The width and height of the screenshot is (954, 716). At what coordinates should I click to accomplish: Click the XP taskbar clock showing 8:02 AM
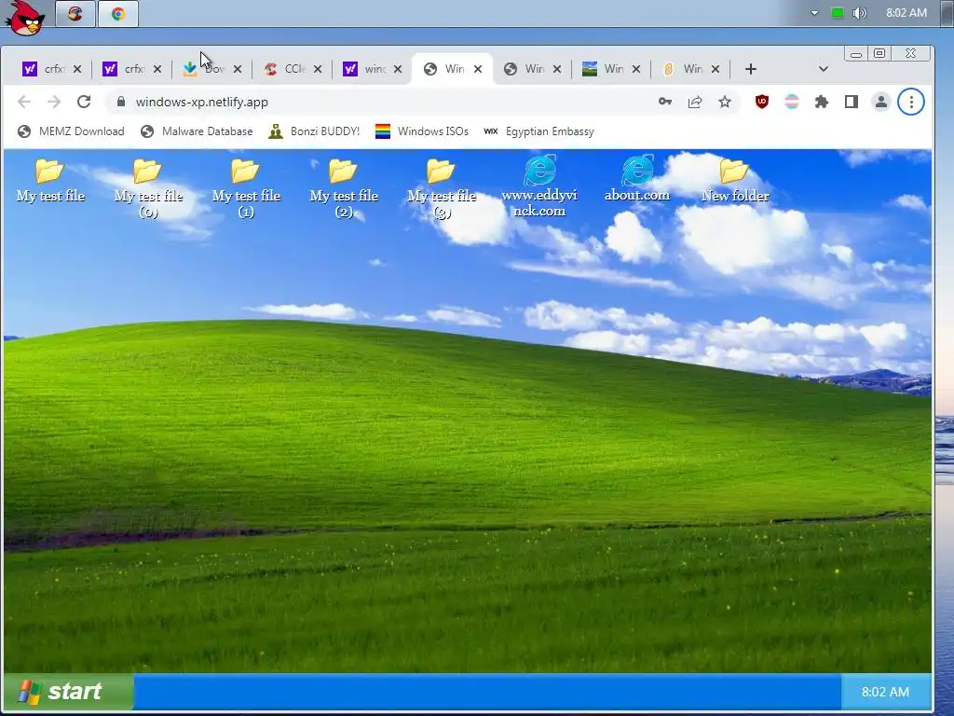click(x=885, y=692)
